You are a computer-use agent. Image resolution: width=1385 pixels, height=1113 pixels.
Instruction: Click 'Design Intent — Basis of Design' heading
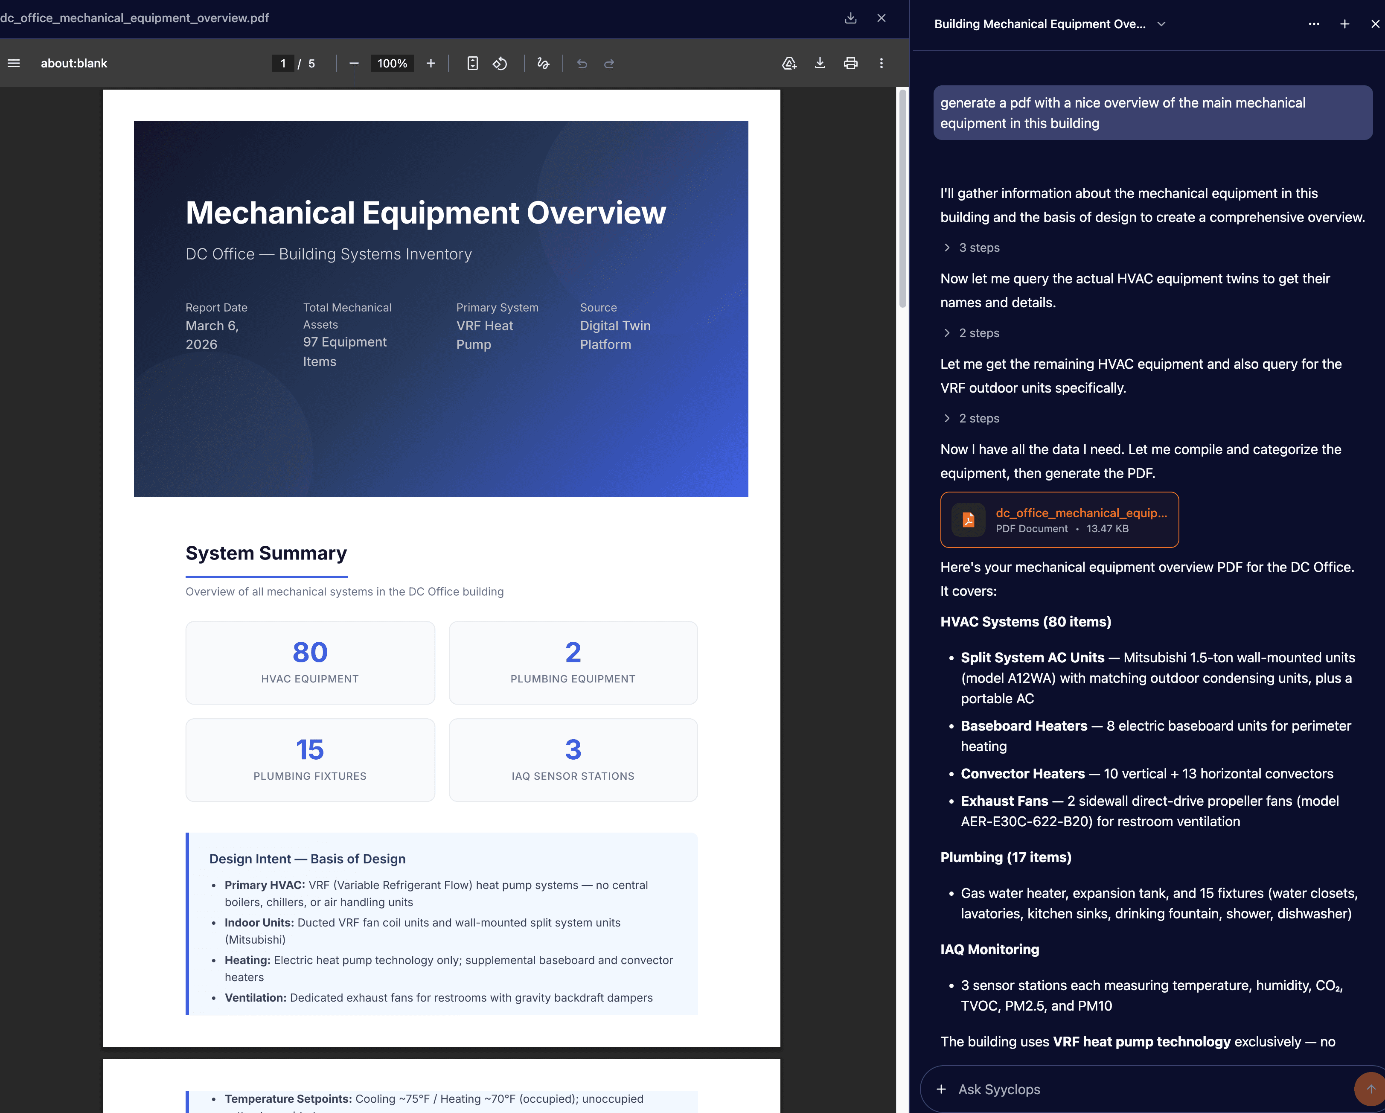pos(307,859)
